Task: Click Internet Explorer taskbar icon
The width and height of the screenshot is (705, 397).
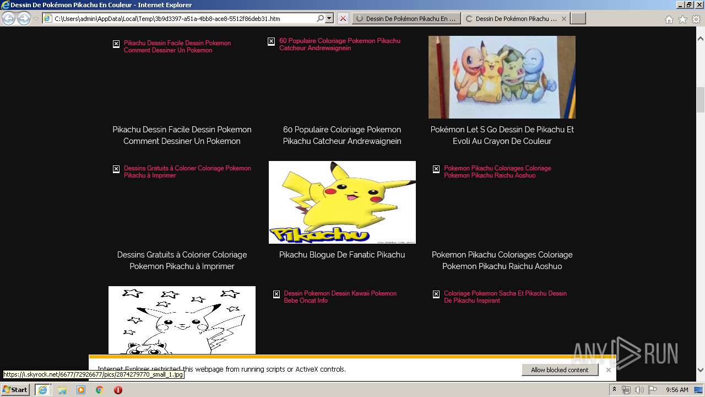Action: 42,390
